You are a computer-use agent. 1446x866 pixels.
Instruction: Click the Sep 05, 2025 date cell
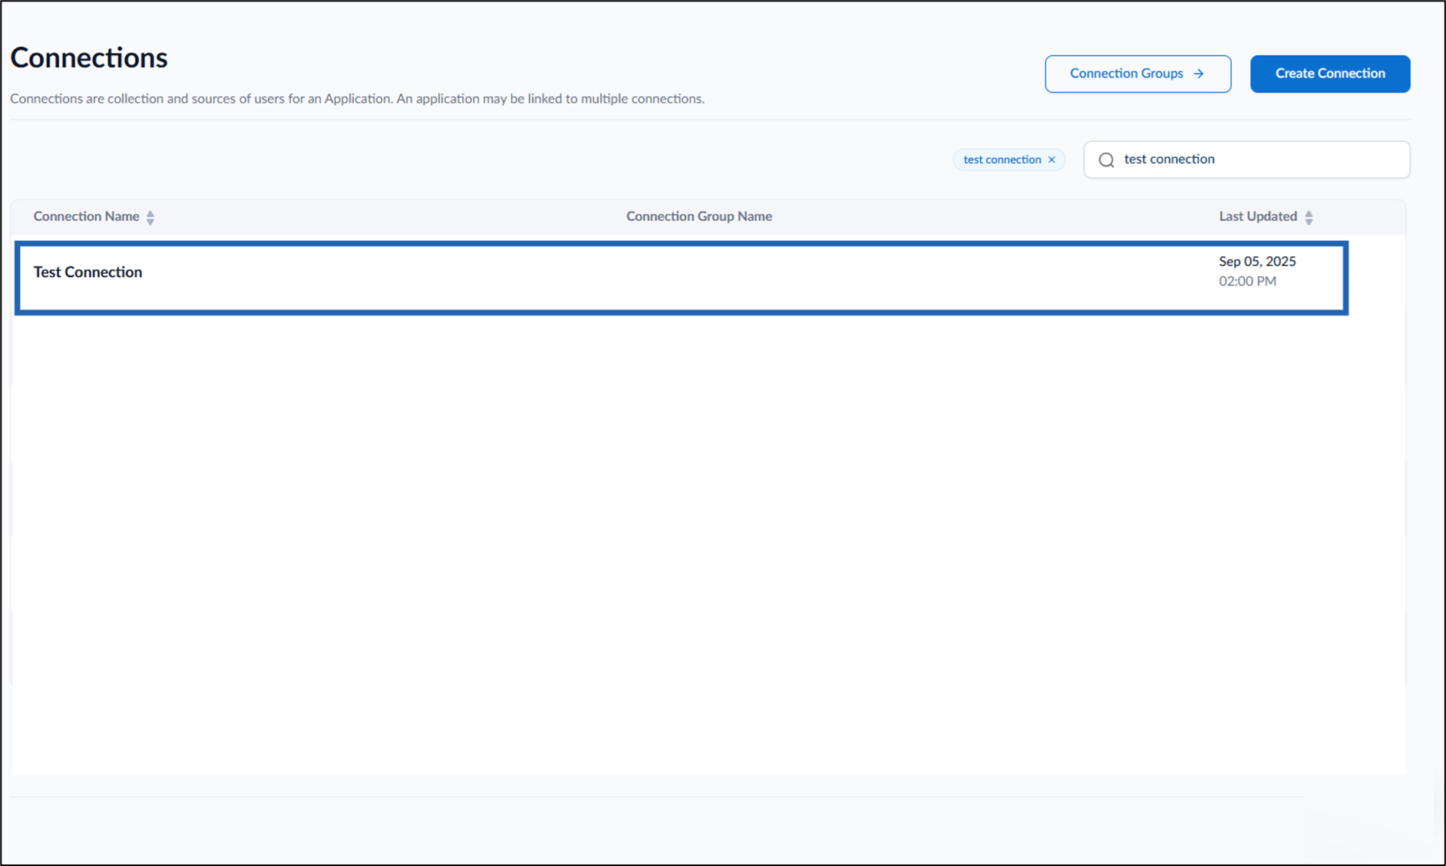click(1256, 262)
